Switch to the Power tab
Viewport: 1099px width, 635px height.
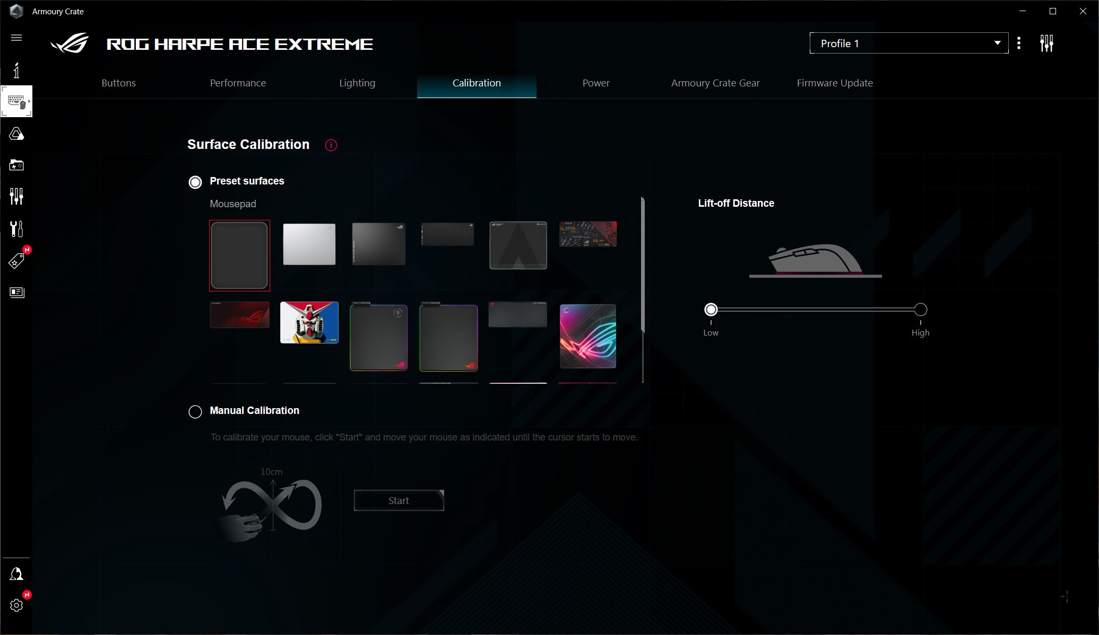[596, 83]
